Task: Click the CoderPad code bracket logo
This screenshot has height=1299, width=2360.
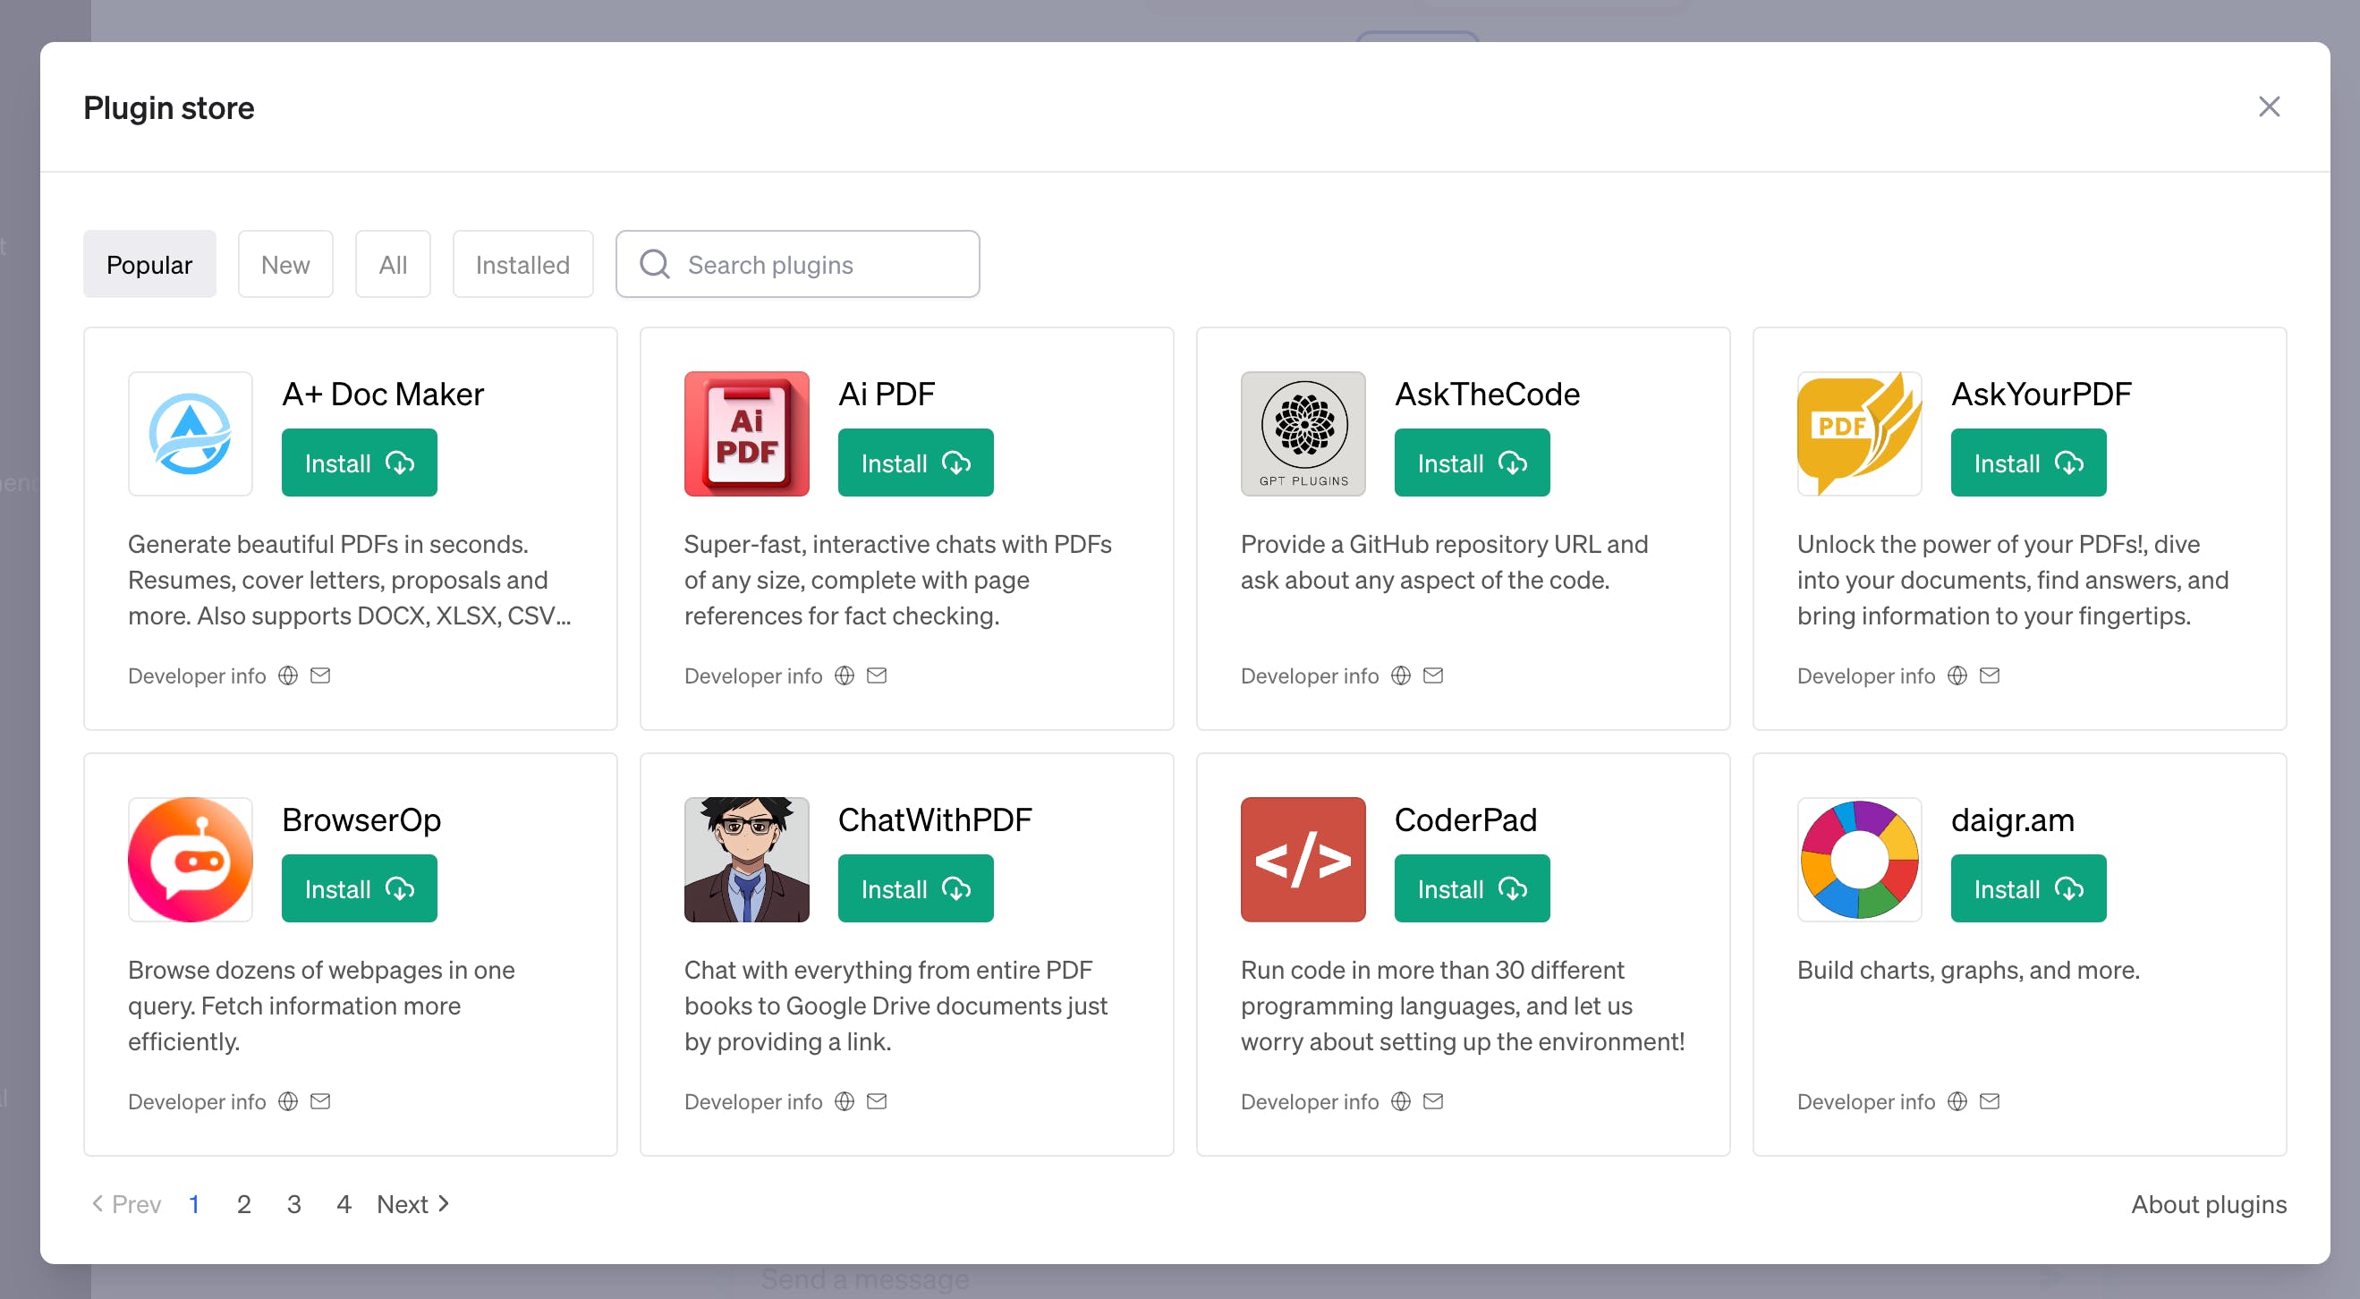Action: [1302, 859]
